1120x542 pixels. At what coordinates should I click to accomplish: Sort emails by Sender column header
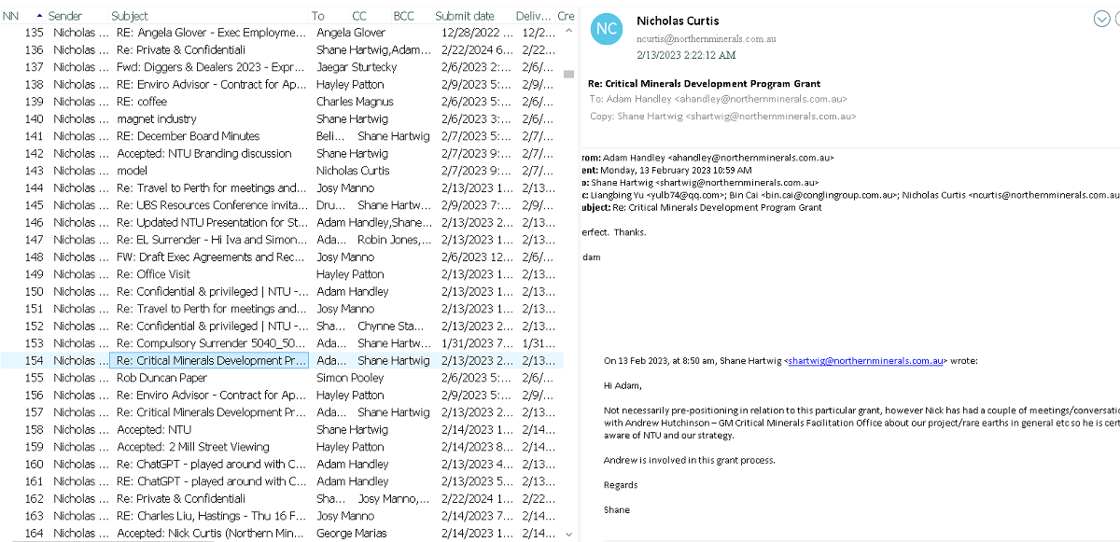(x=64, y=16)
